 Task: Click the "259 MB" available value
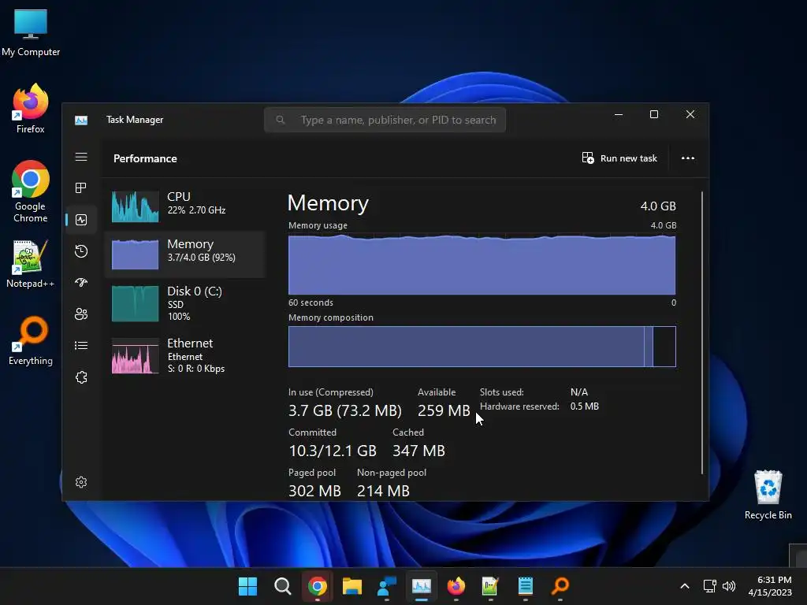(444, 410)
